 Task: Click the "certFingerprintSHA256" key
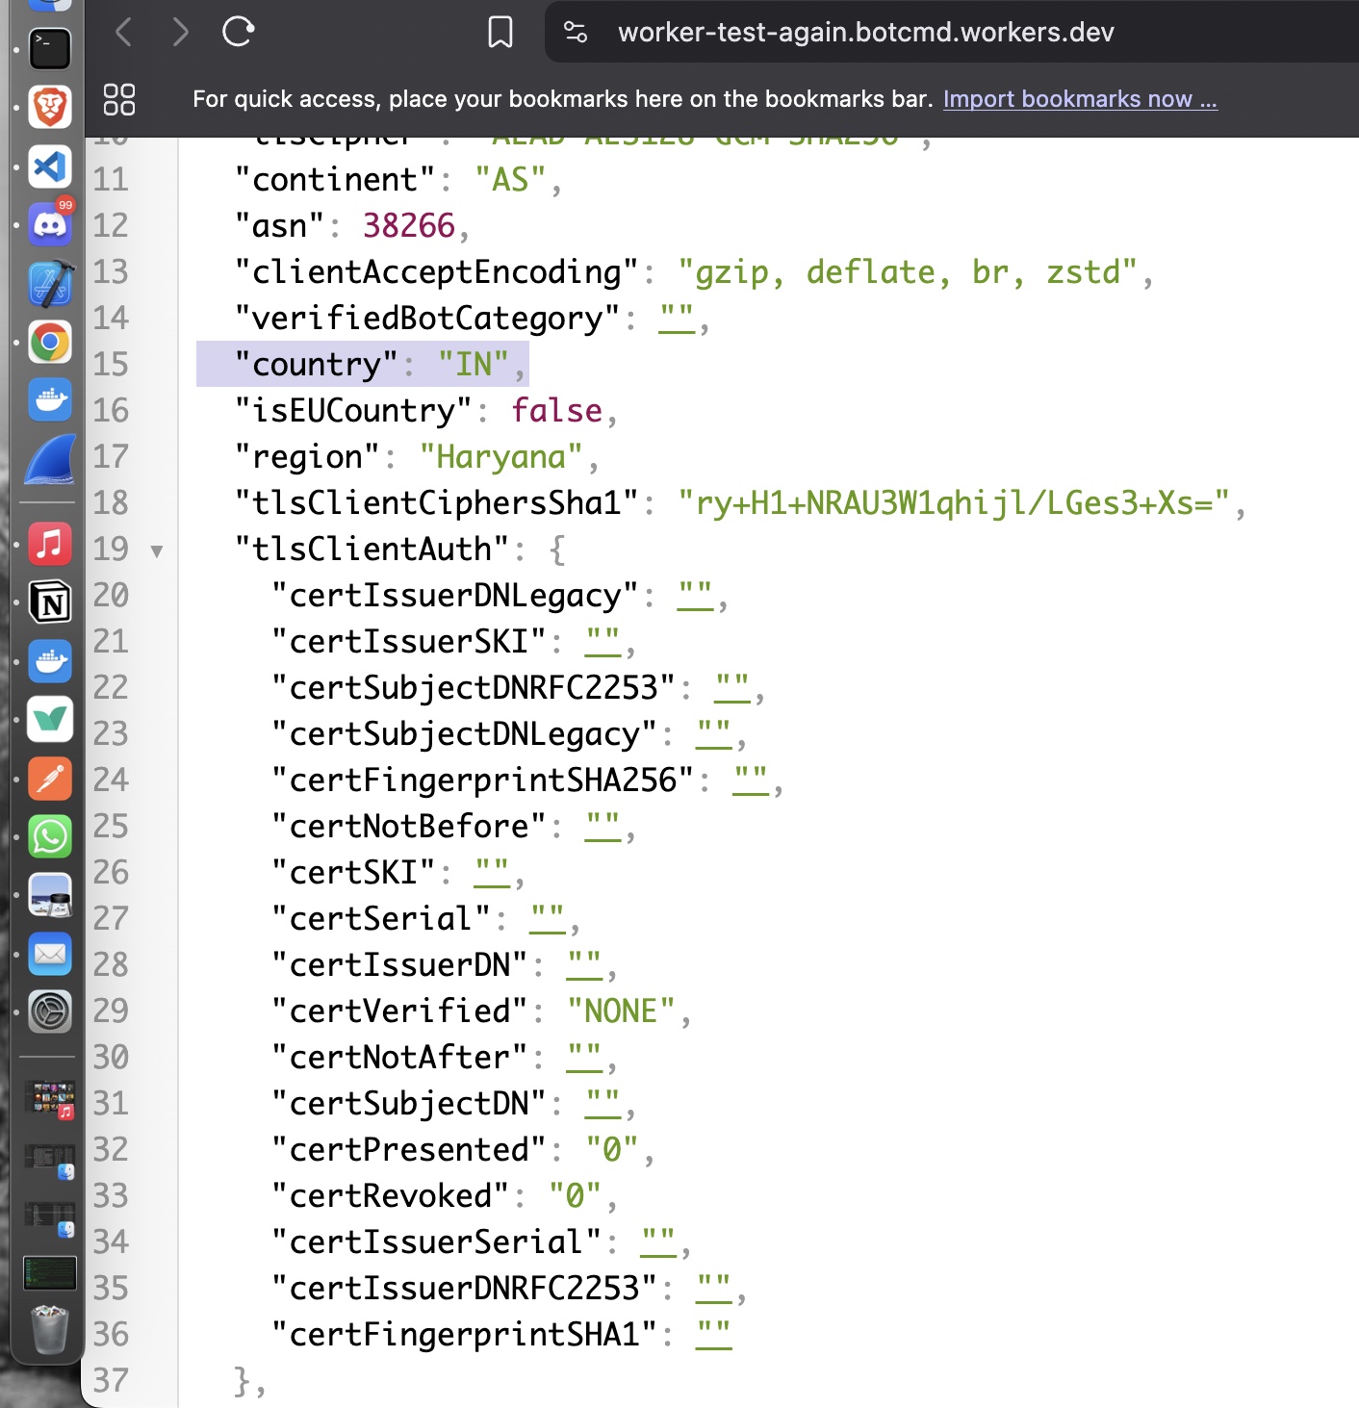tap(483, 781)
